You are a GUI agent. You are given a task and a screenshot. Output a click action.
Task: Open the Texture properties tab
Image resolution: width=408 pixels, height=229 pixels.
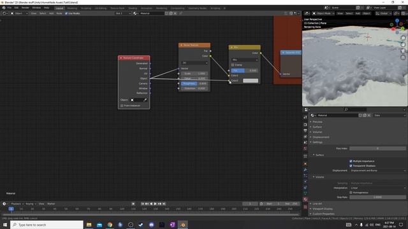(305, 207)
